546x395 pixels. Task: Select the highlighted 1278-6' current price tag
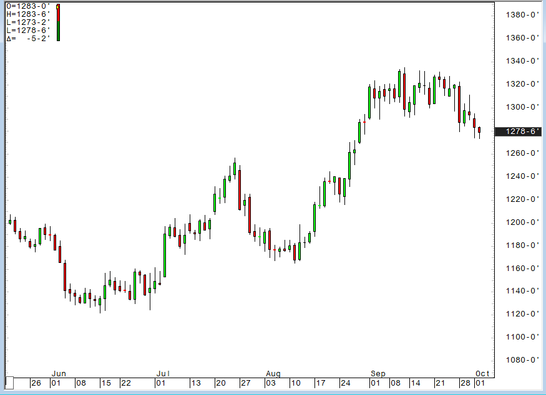(518, 131)
